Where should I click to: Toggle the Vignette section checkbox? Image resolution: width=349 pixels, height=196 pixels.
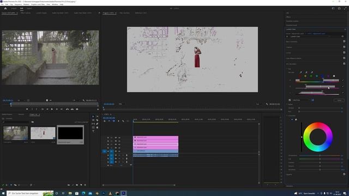click(344, 174)
